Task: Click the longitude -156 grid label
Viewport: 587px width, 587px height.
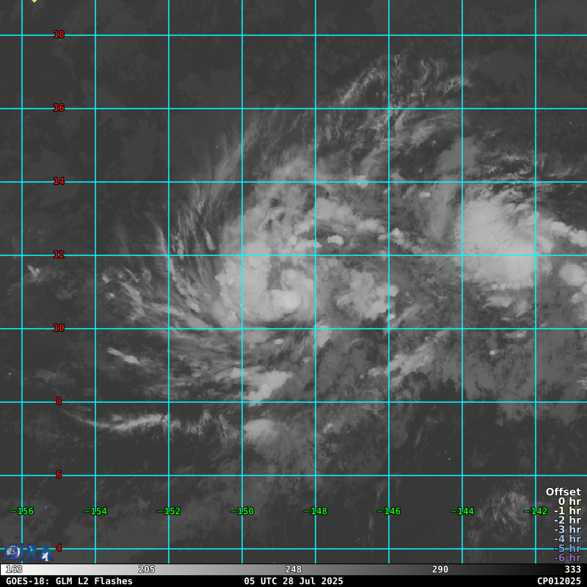Action: pos(22,511)
